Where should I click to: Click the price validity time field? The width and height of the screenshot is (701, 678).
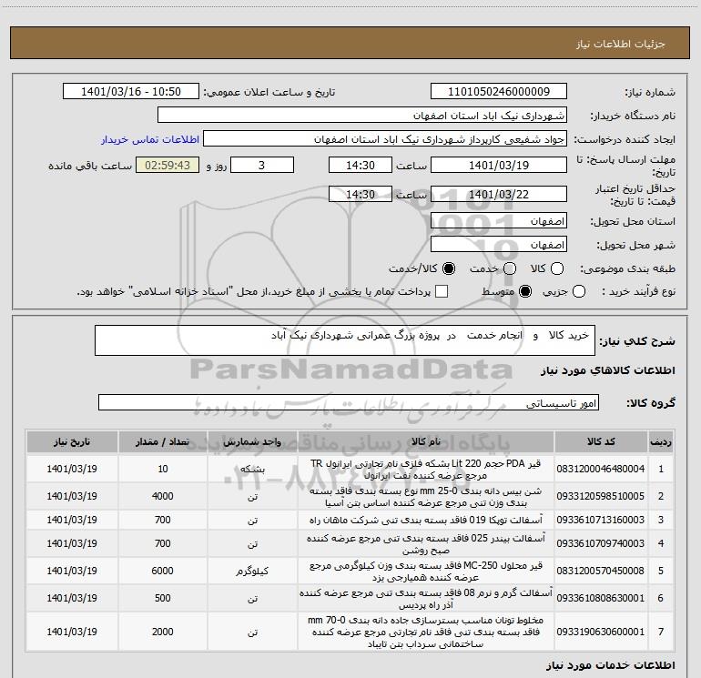tap(361, 194)
